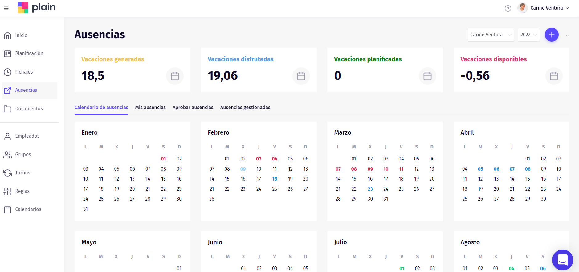Select February 03 in the Febrero calendar
This screenshot has width=579, height=272.
coord(259,159)
